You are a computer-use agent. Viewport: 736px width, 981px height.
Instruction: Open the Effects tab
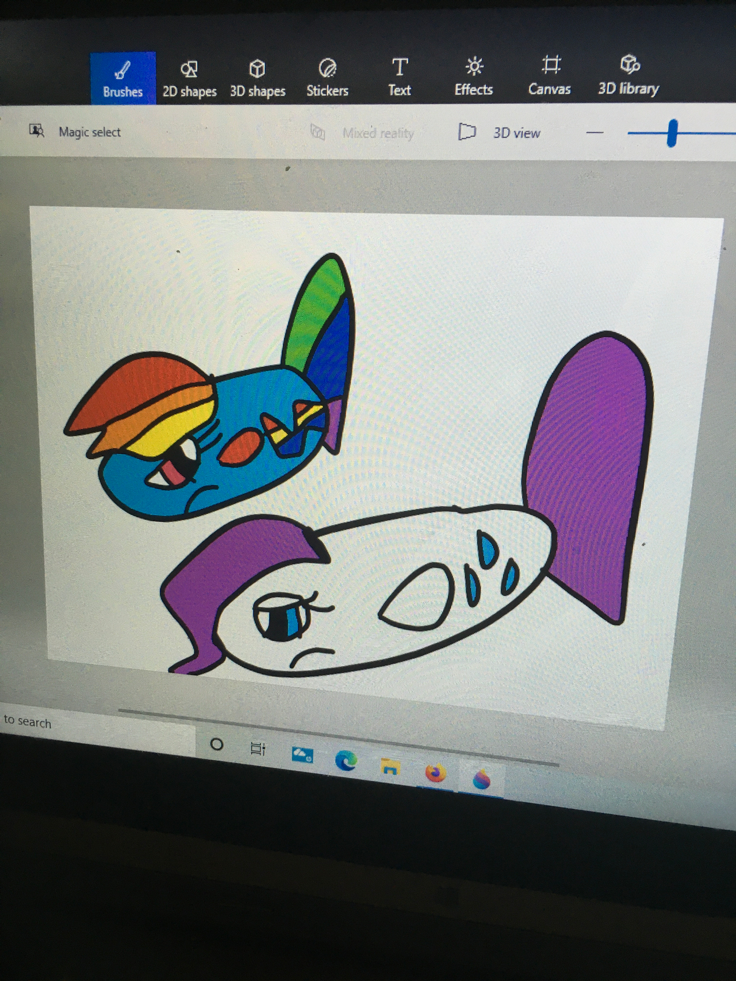[474, 76]
